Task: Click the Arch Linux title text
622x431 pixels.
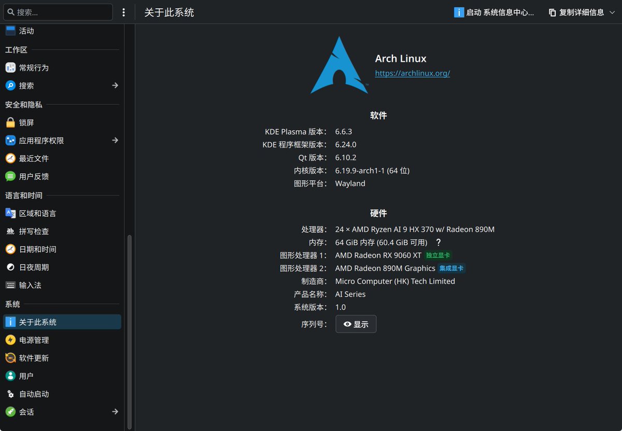Action: pyautogui.click(x=401, y=59)
